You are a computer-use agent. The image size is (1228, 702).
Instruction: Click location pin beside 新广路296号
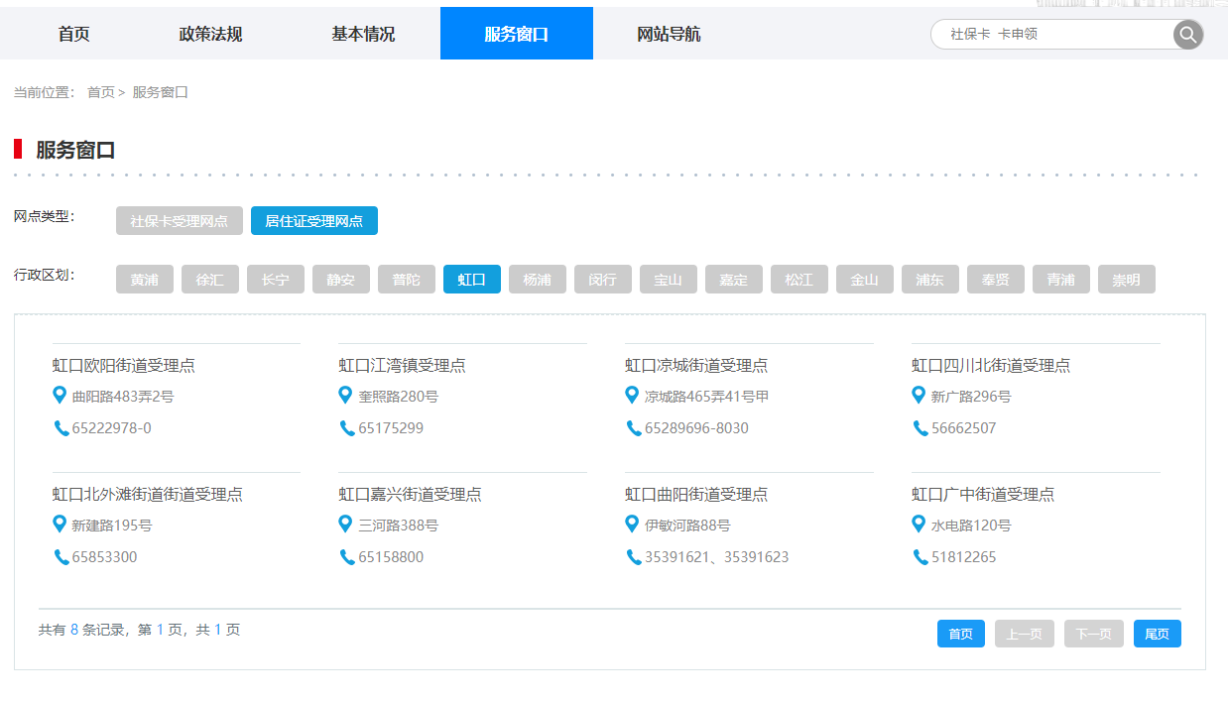[919, 396]
